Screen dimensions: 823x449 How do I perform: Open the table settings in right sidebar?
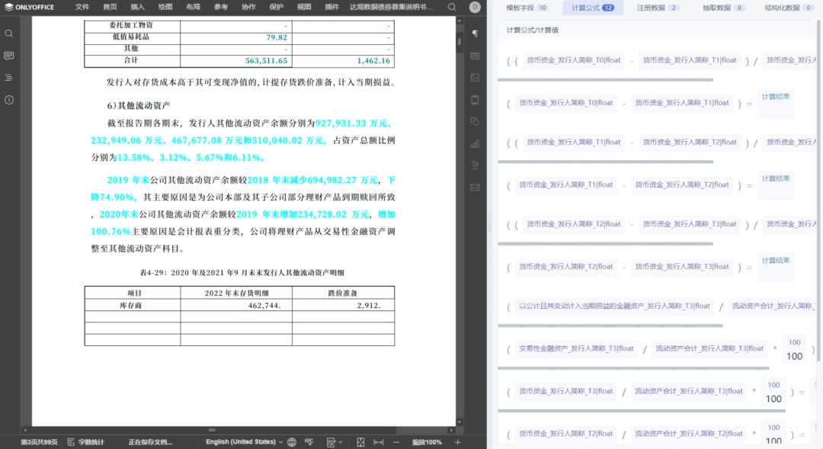click(475, 56)
